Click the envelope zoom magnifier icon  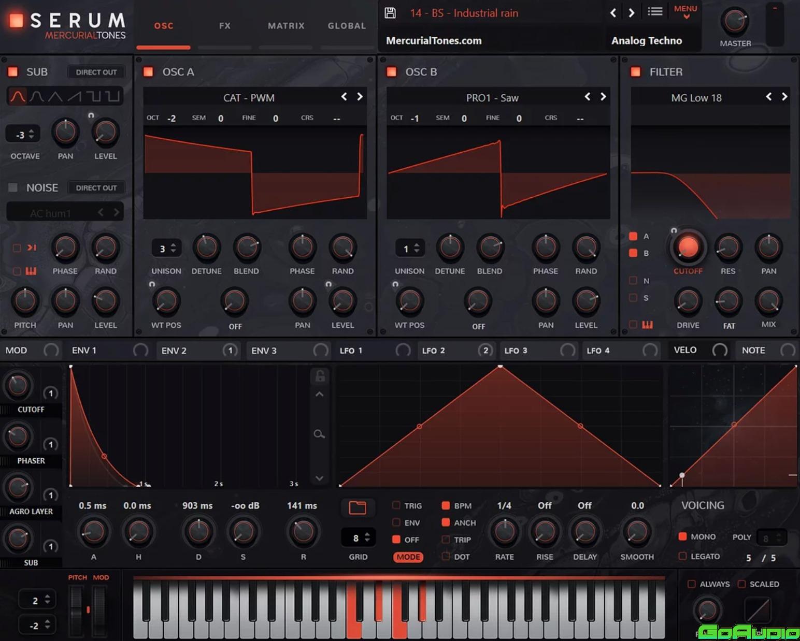pyautogui.click(x=319, y=434)
